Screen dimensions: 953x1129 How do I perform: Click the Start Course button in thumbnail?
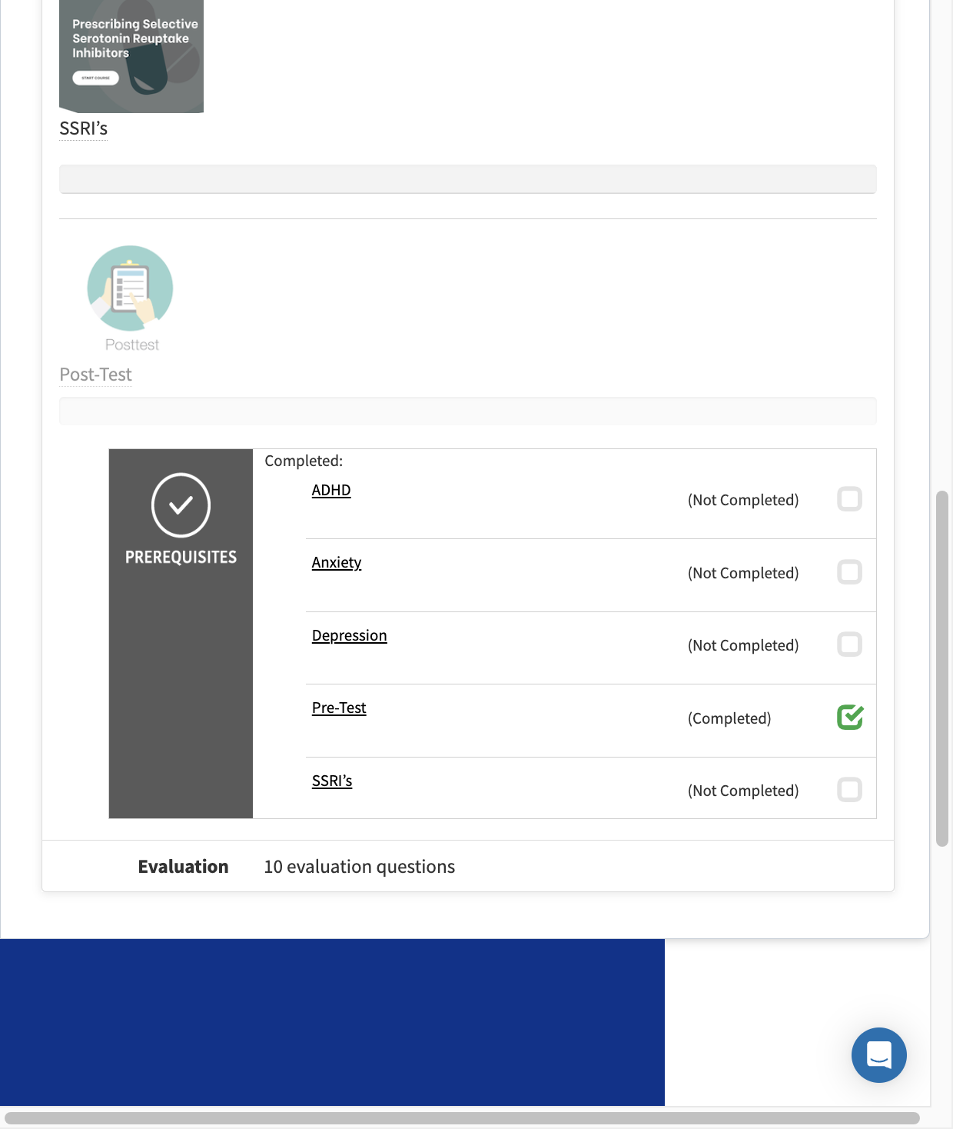point(95,78)
